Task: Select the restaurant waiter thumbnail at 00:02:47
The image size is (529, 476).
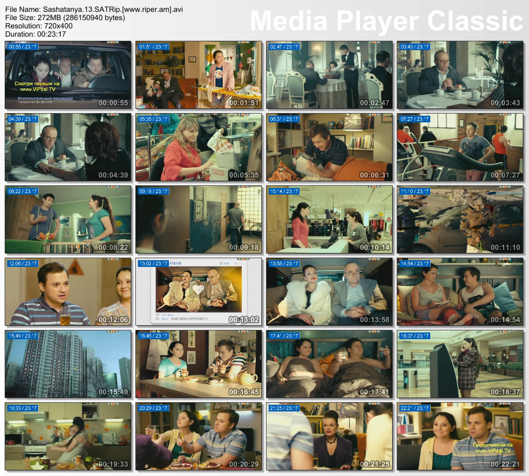Action: [329, 75]
